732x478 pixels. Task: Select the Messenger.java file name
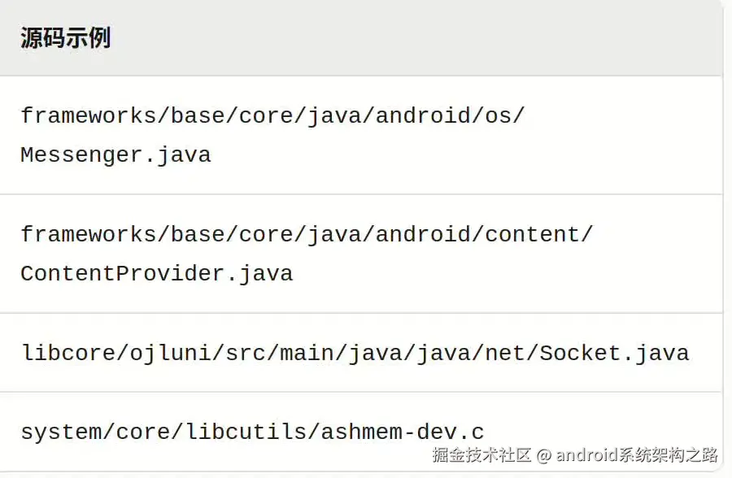[x=115, y=154]
